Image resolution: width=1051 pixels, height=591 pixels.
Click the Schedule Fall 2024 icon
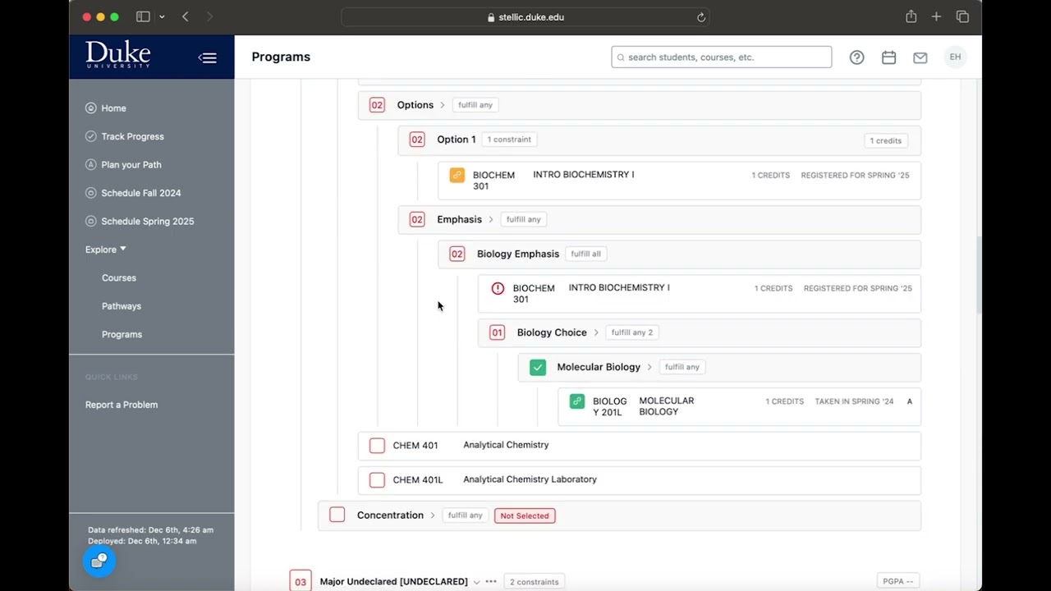click(x=91, y=193)
